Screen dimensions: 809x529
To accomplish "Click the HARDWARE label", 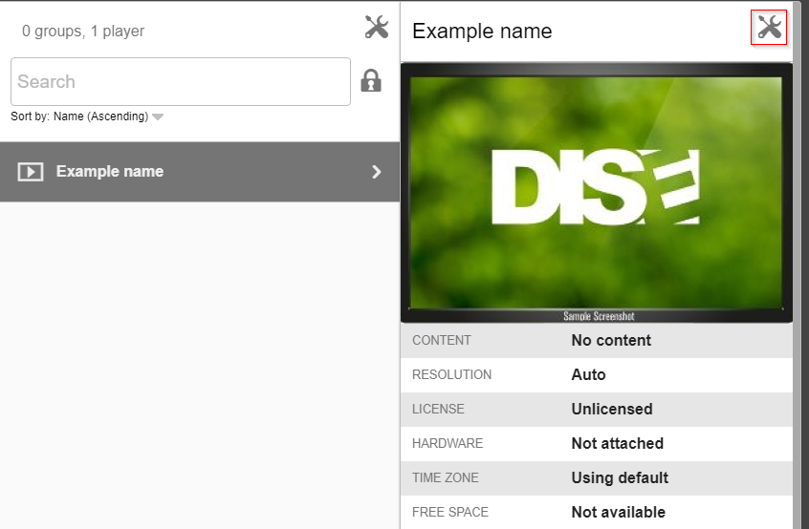I will tap(448, 443).
